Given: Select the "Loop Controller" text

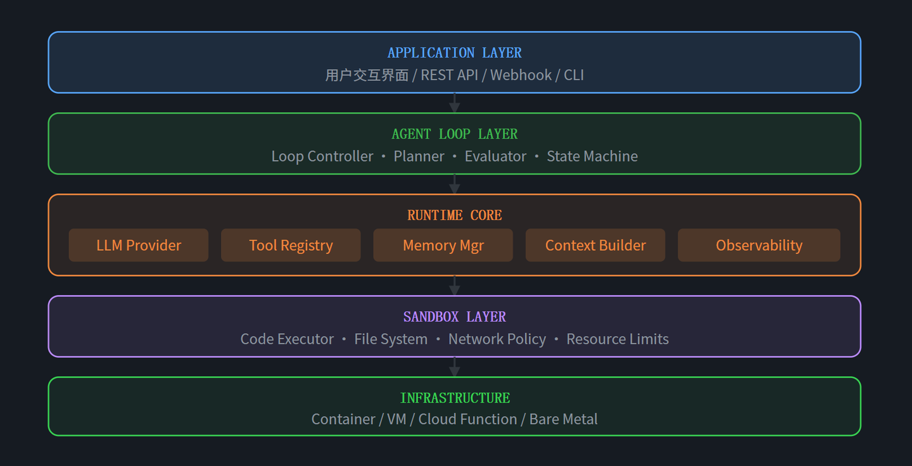Looking at the screenshot, I should tap(322, 156).
